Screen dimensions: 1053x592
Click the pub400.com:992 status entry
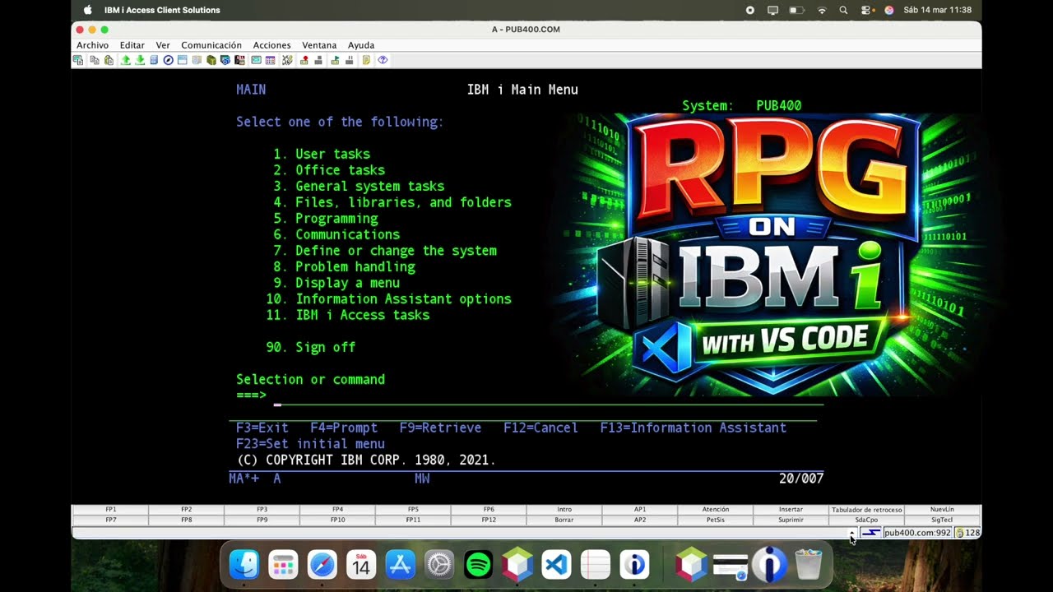pos(917,533)
